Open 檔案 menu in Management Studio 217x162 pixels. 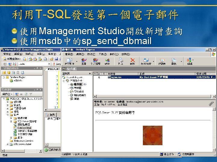pyautogui.click(x=7, y=54)
